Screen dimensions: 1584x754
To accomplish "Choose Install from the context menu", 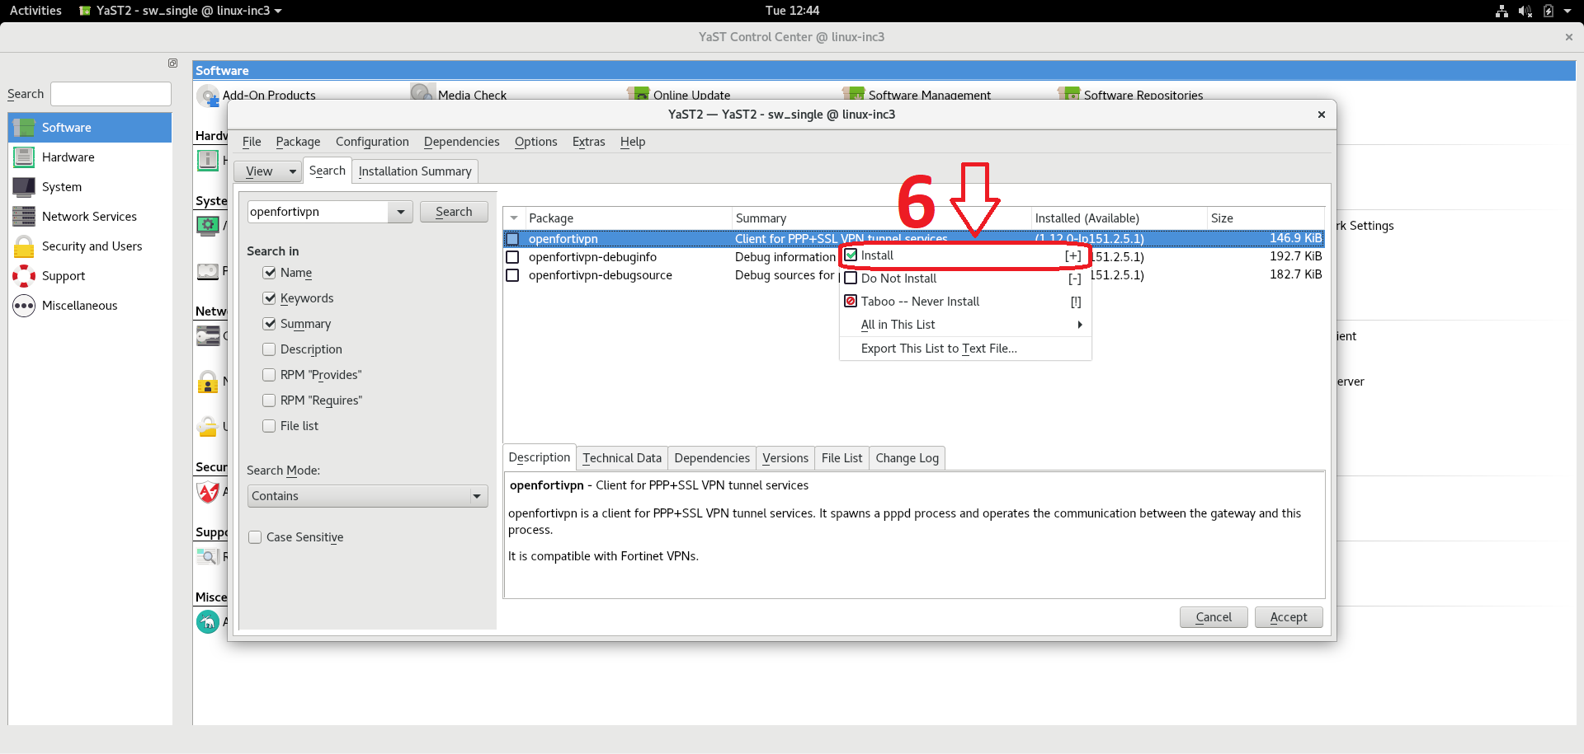I will [878, 255].
